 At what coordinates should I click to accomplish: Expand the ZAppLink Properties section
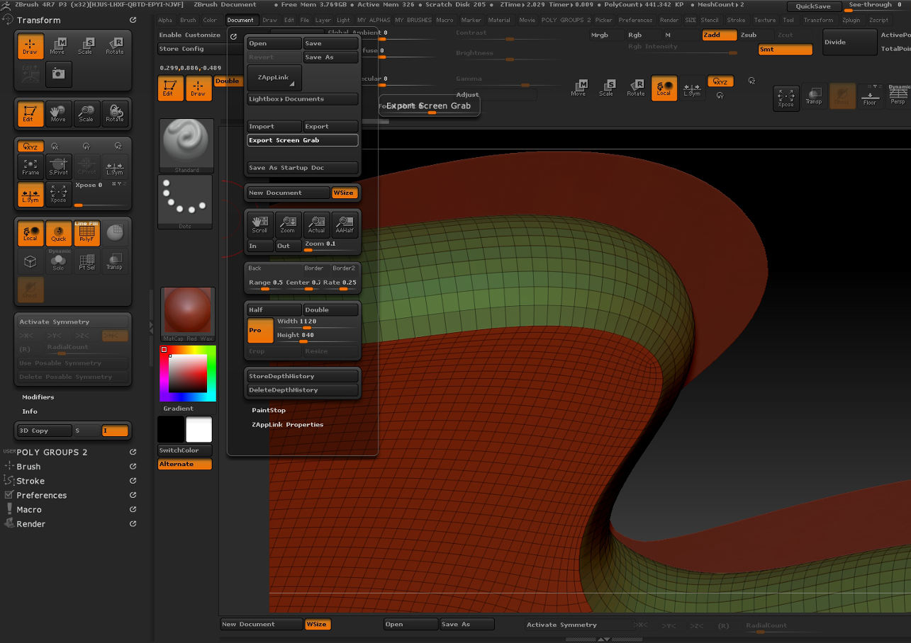pyautogui.click(x=287, y=425)
